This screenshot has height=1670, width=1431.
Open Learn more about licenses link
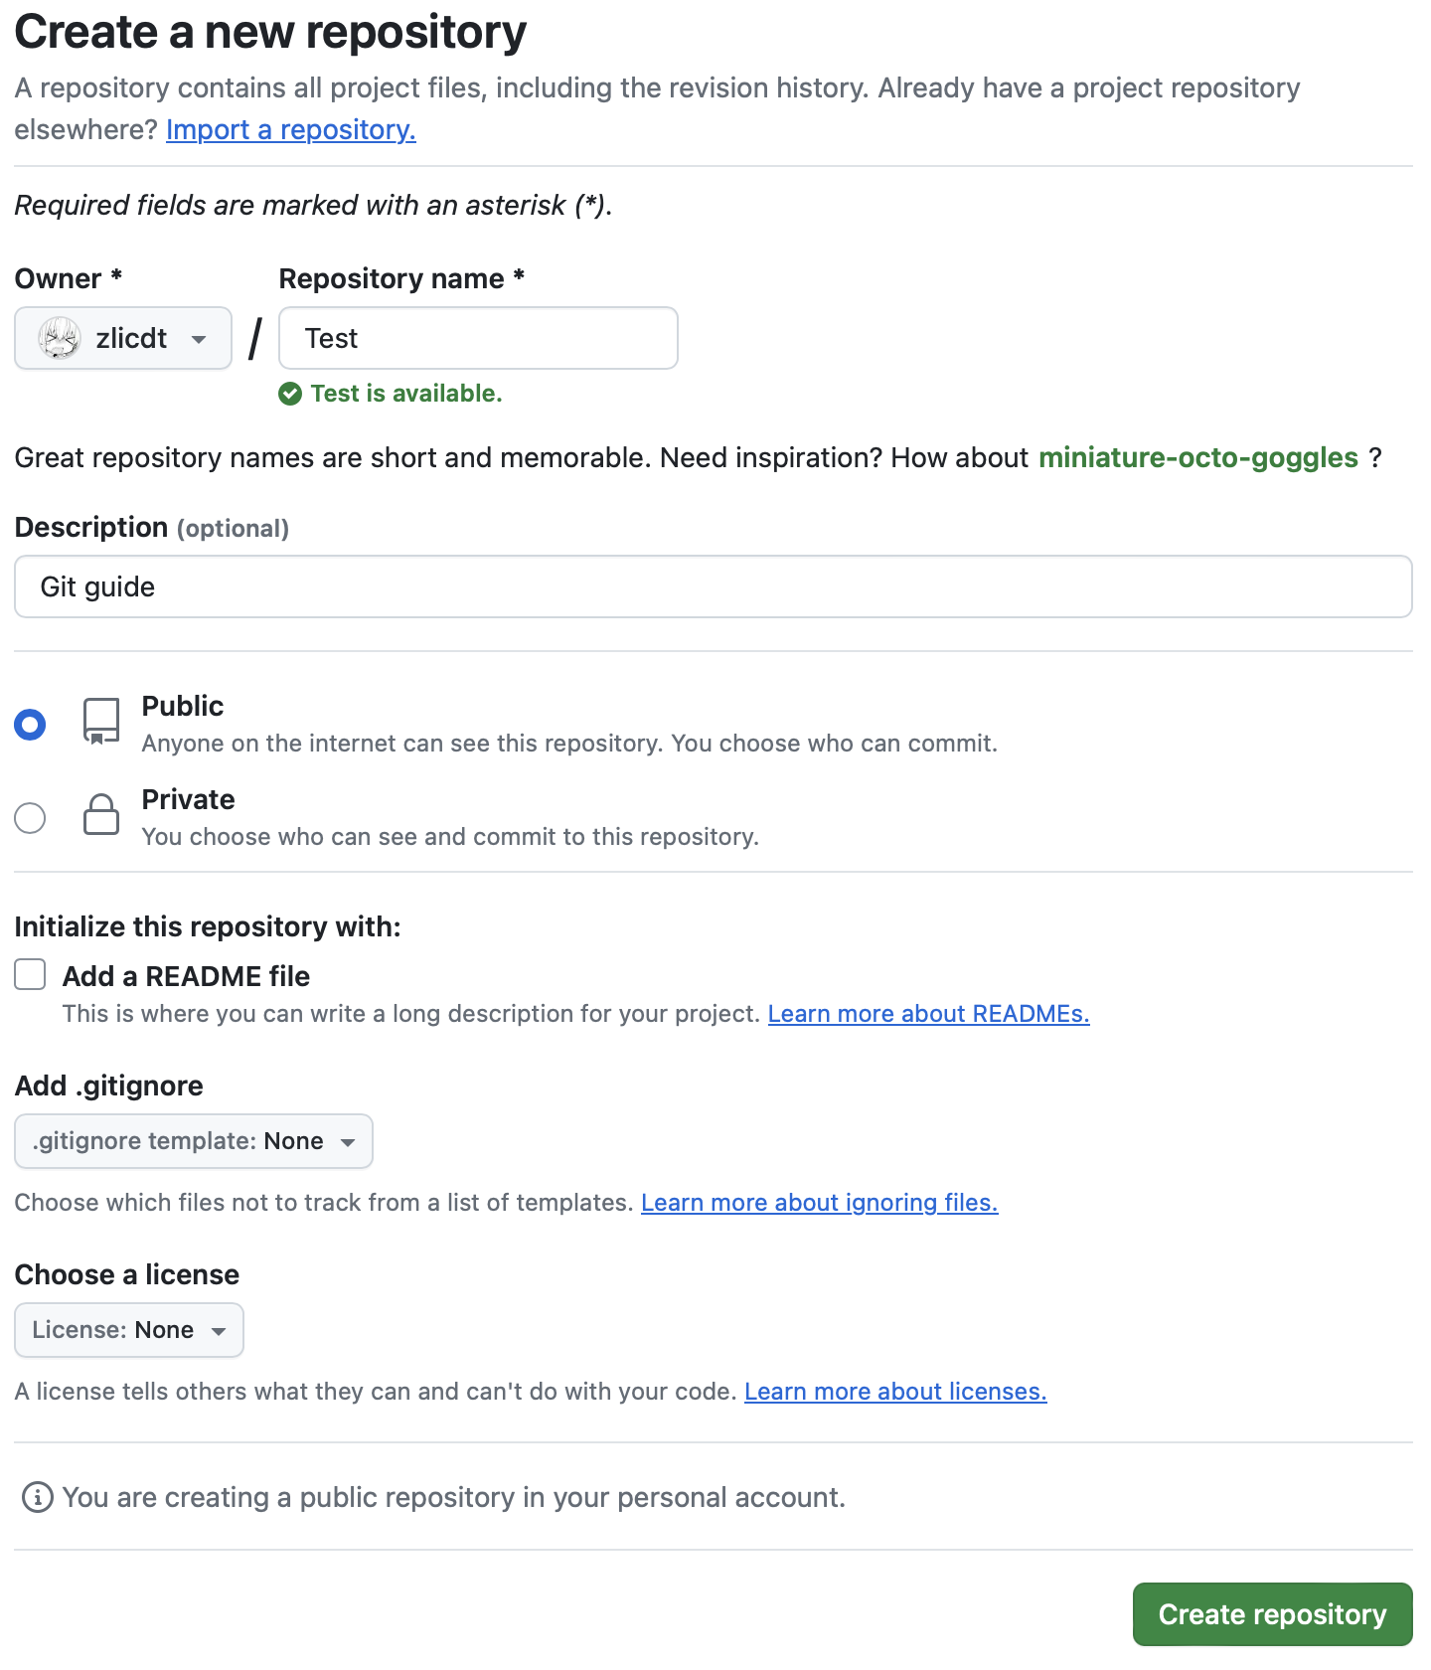(x=895, y=1392)
